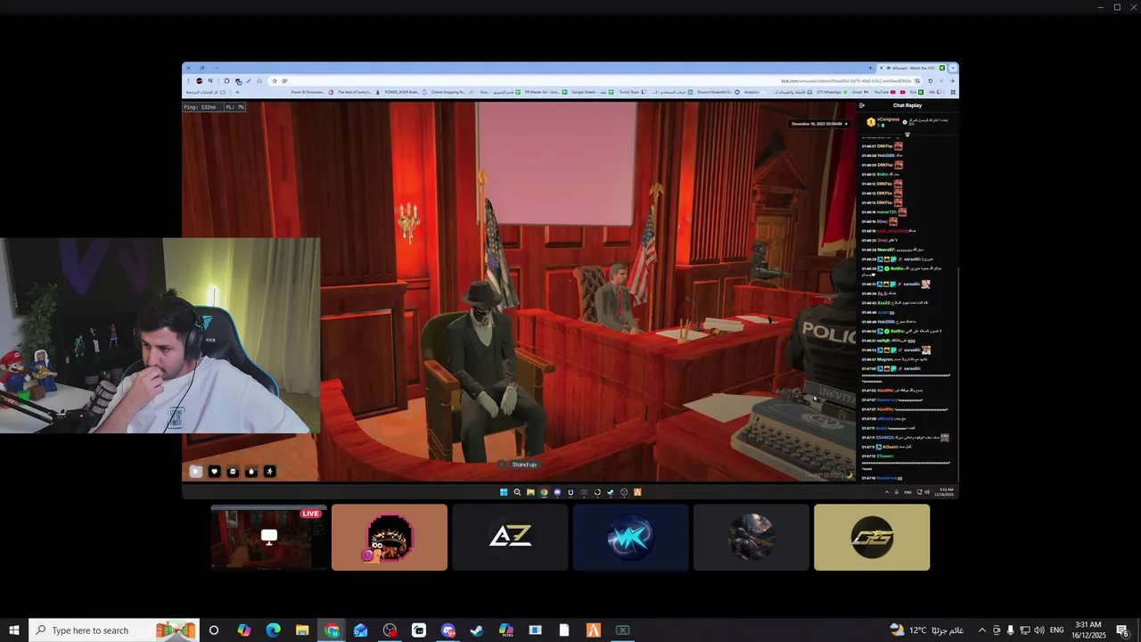
Task: Click the December 15 timestamp badge
Action: [817, 124]
